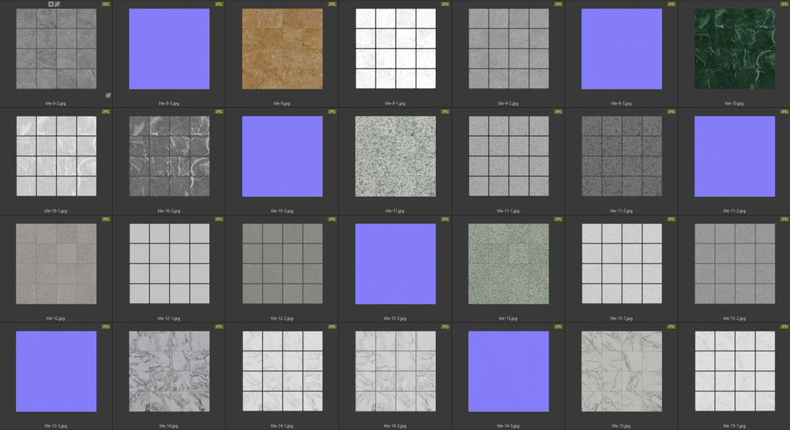790x430 pixels.
Task: Toggle the checkbox on tile-8-2.jpg
Action: click(108, 96)
